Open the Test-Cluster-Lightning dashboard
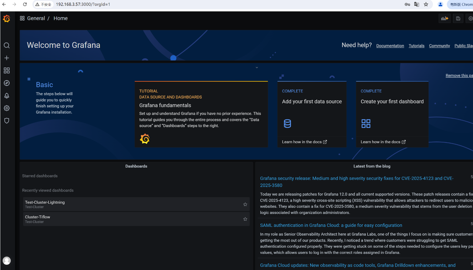This screenshot has height=270, width=473. coord(136,204)
